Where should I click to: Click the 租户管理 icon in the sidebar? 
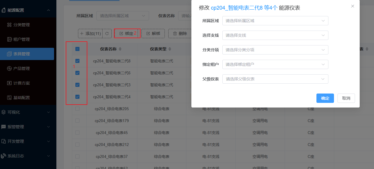tap(9, 39)
